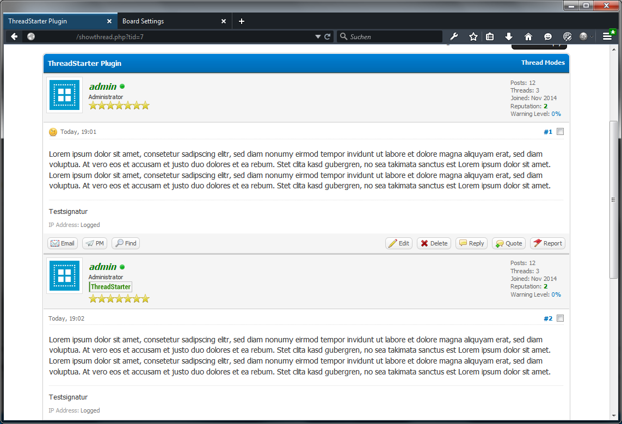Edit post #1 with the Edit button

point(399,243)
